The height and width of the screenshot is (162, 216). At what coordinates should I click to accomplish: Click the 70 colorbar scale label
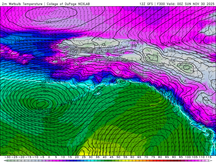click(x=146, y=157)
